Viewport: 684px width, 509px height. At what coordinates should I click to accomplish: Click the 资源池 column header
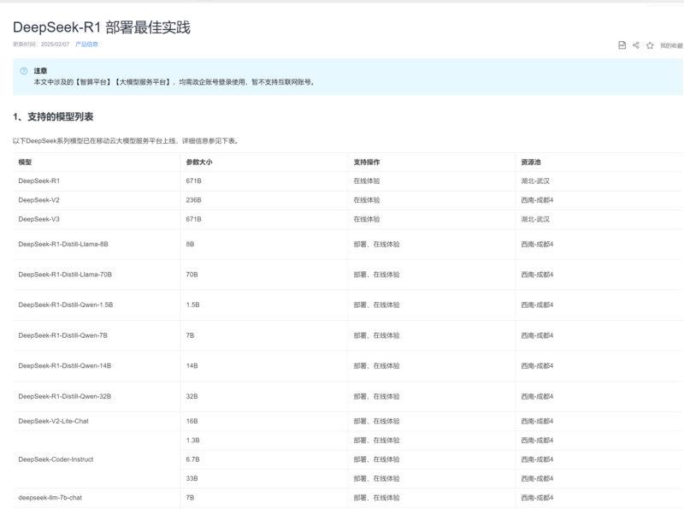click(531, 162)
